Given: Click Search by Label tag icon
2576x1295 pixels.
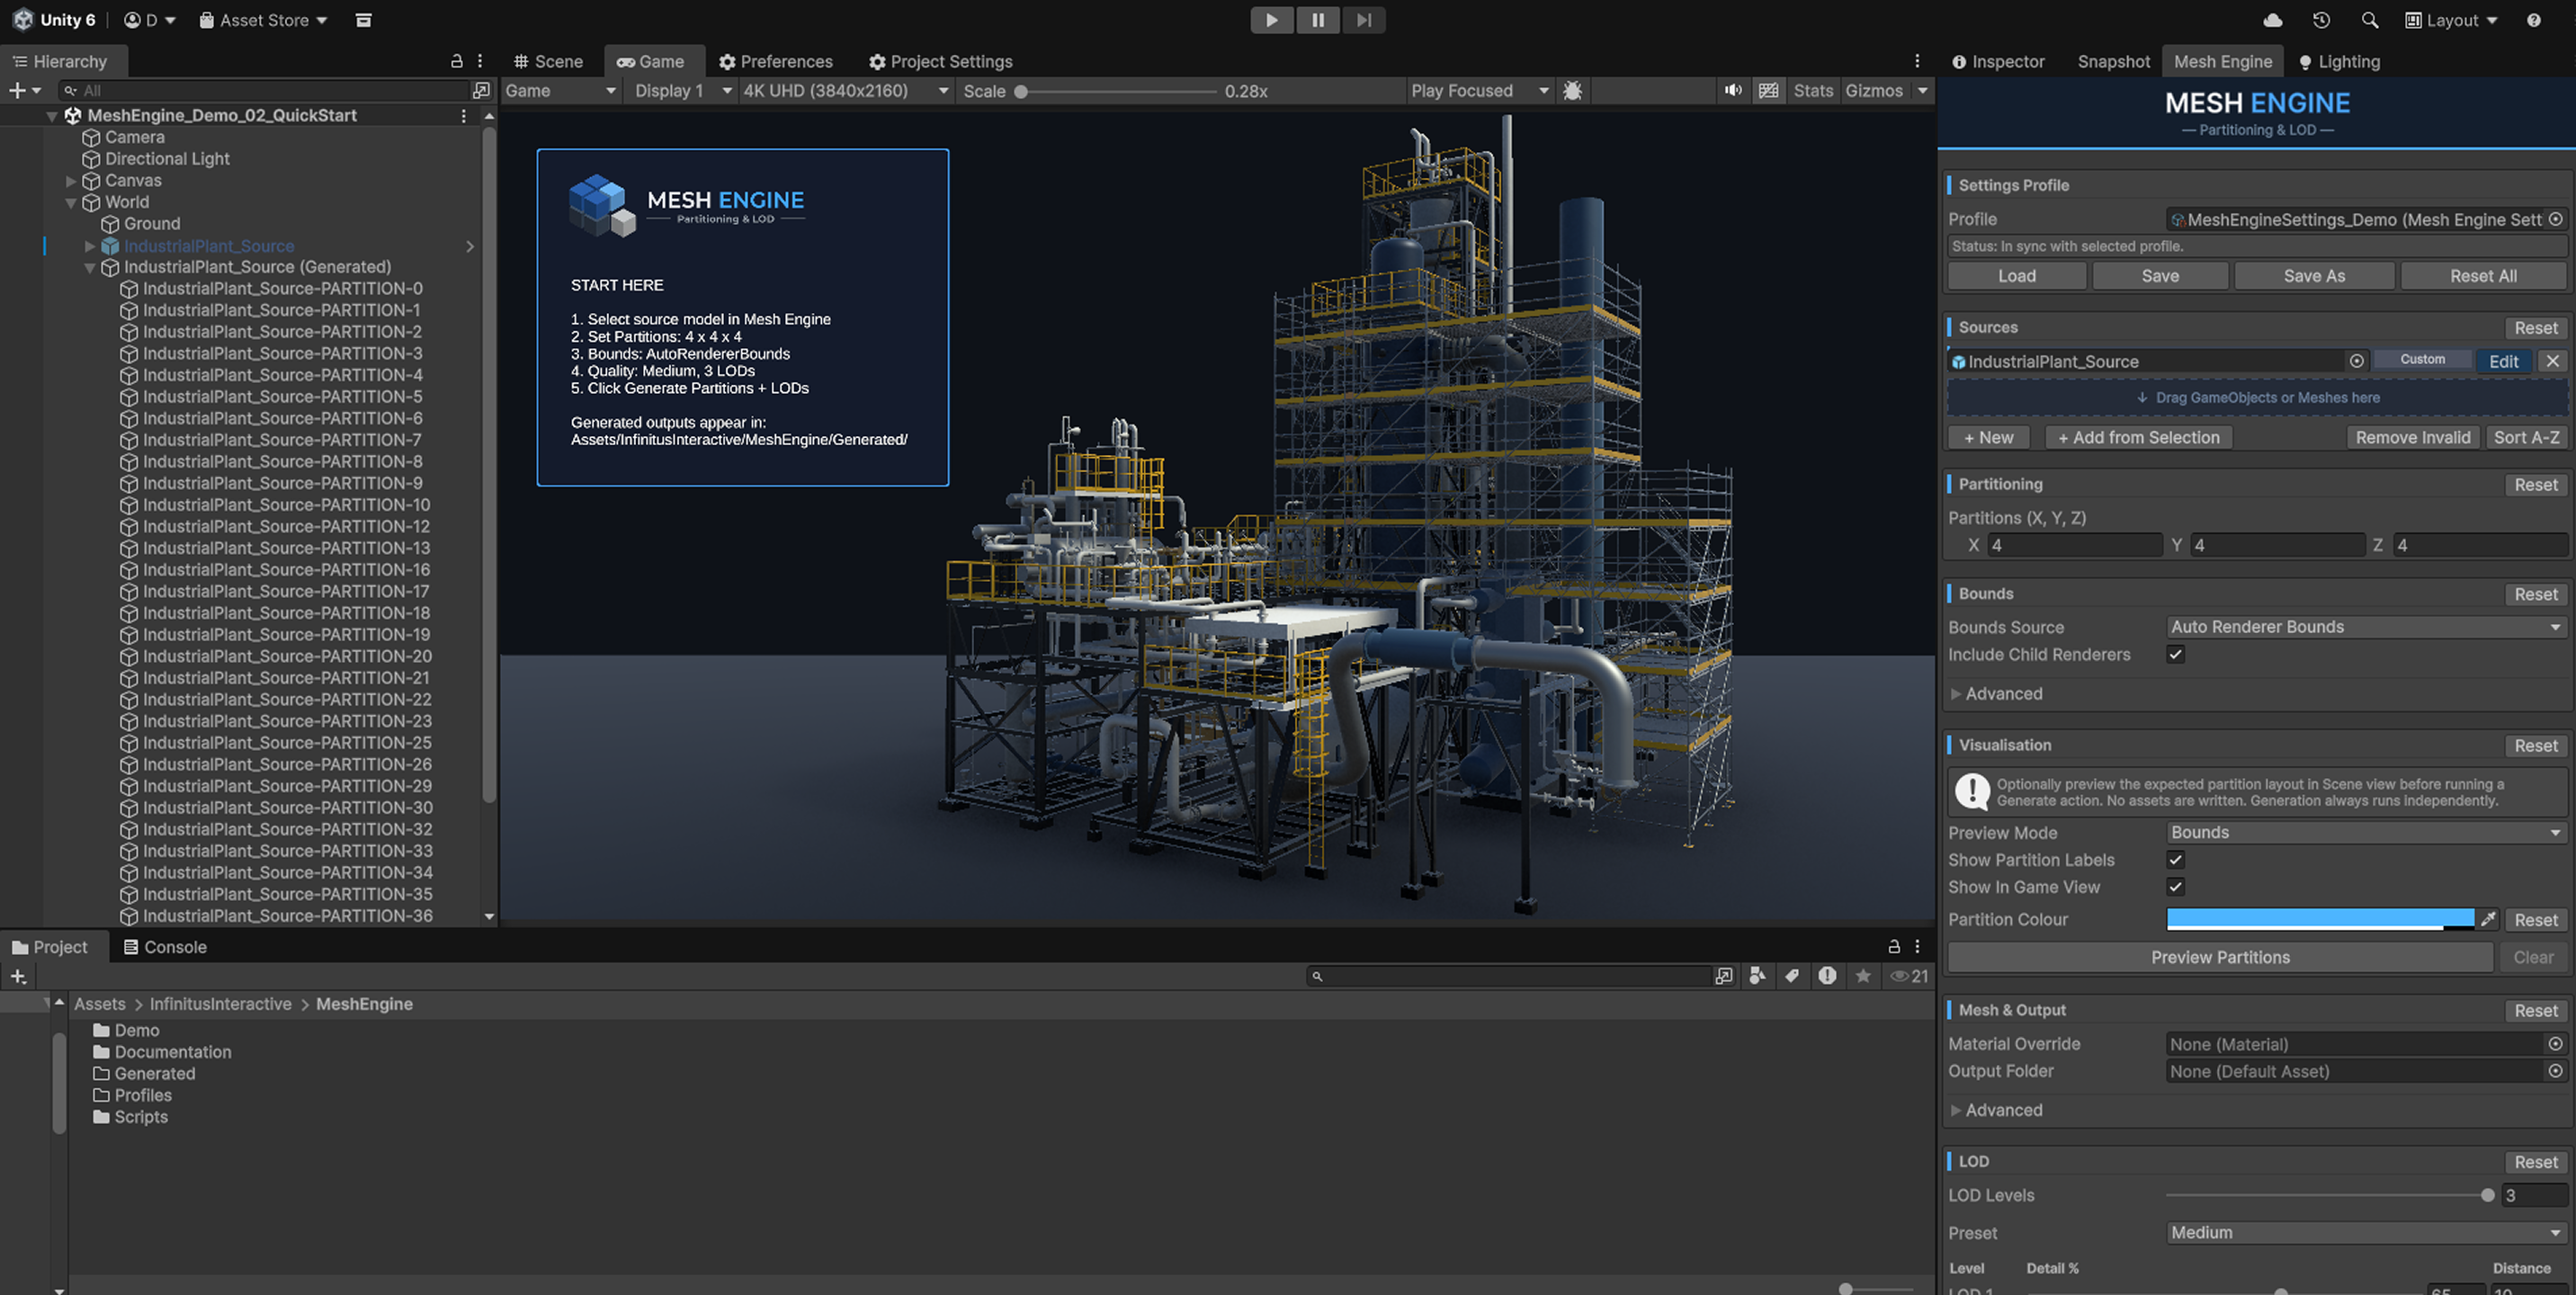Looking at the screenshot, I should coord(1792,976).
